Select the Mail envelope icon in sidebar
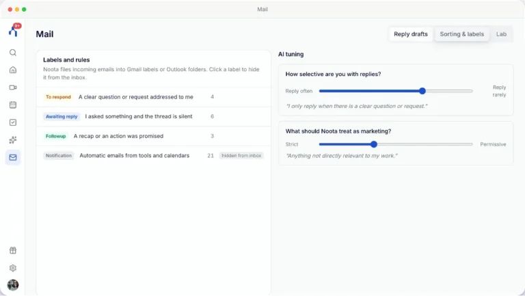Image resolution: width=525 pixels, height=296 pixels. click(x=13, y=157)
